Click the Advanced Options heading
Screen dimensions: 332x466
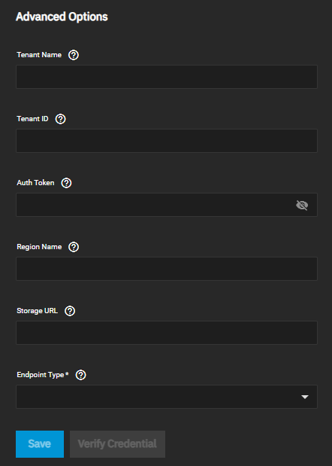[x=62, y=17]
